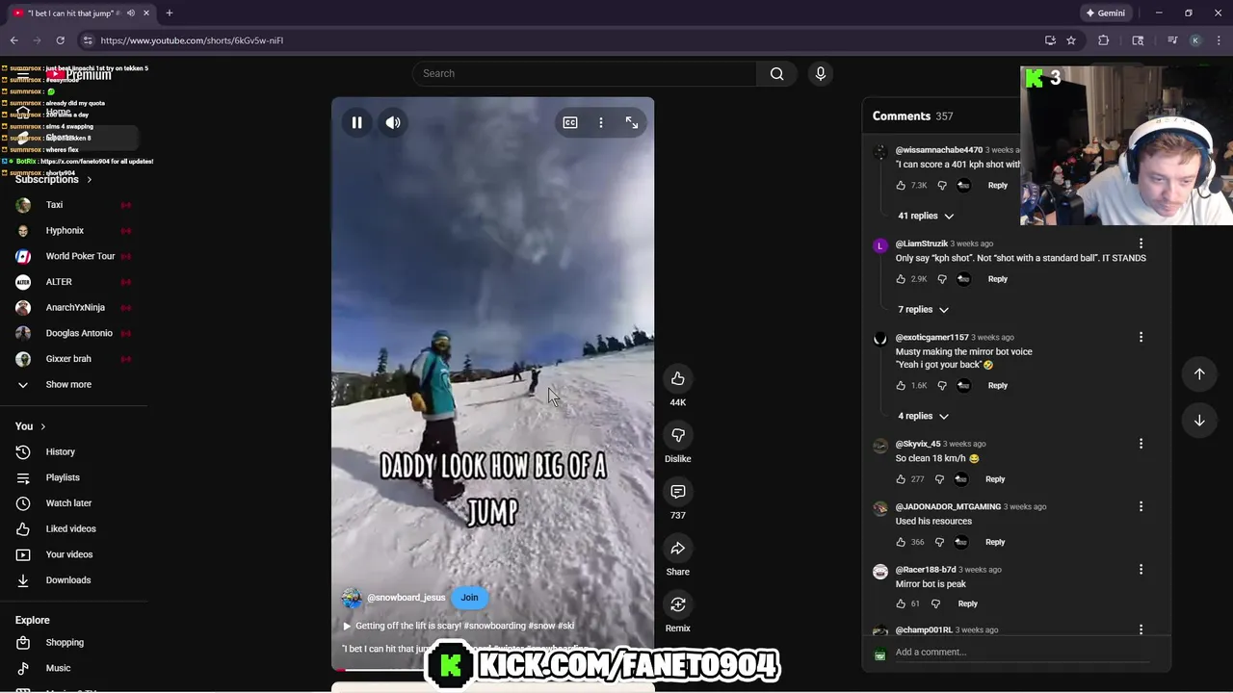Expand the Subscriptions section chevron
Viewport: 1233px width, 693px height.
(90, 180)
